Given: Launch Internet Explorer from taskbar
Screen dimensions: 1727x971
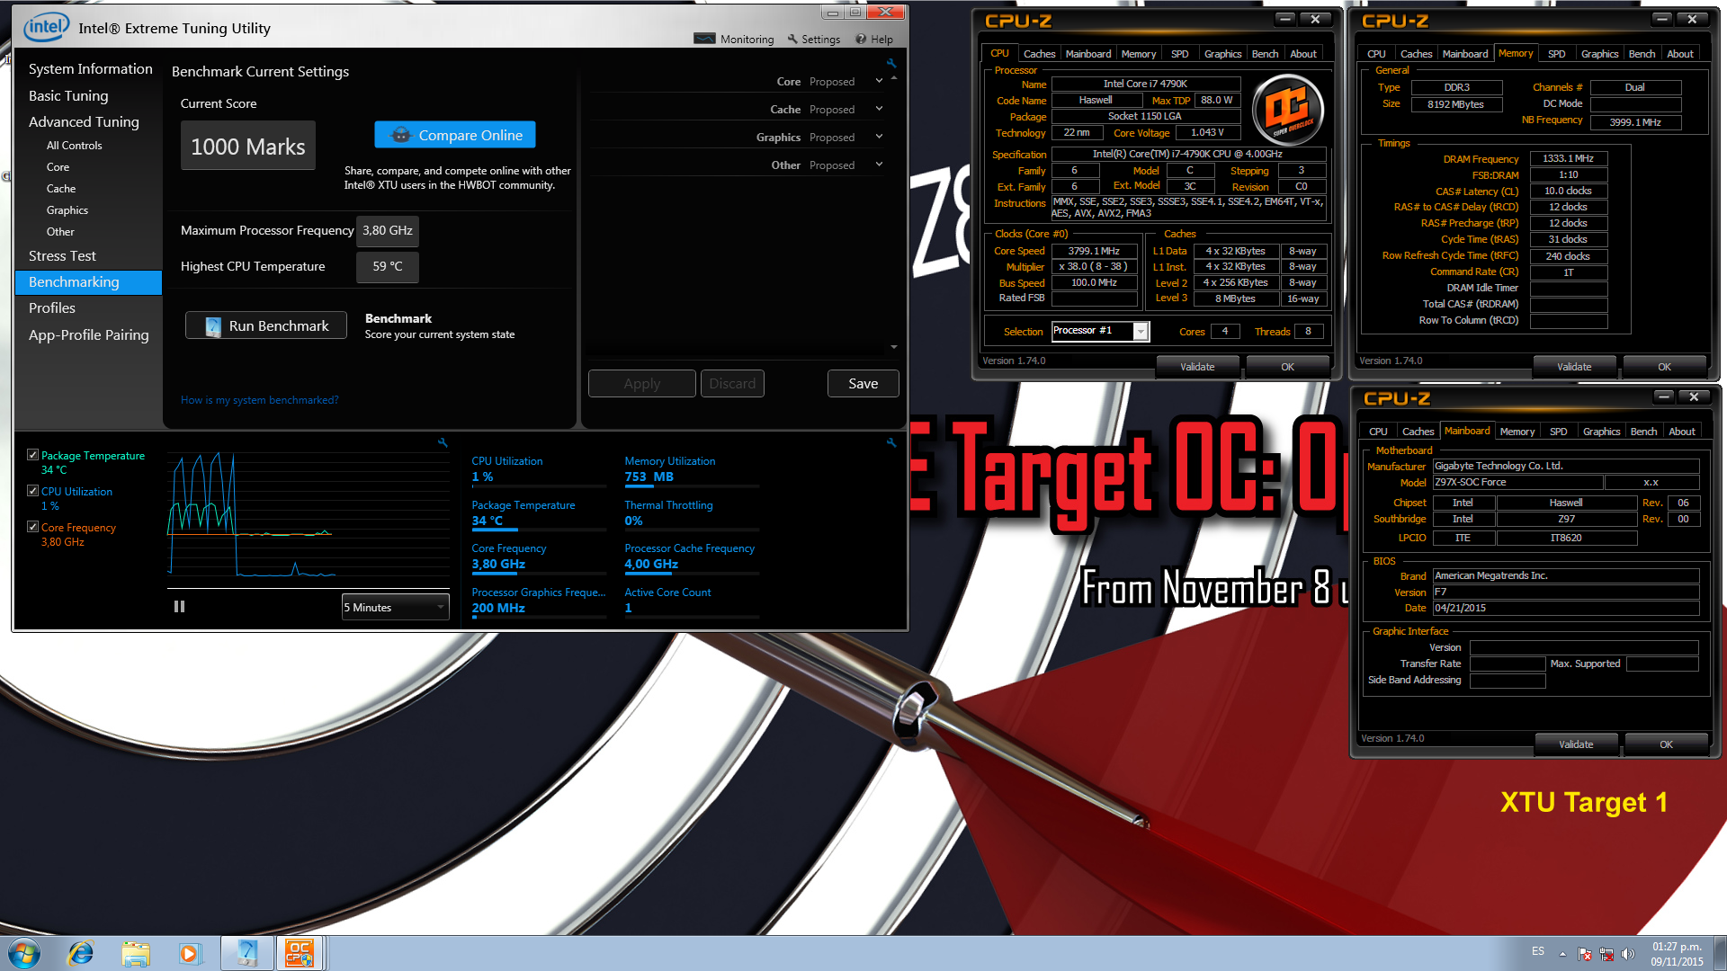Looking at the screenshot, I should (x=81, y=953).
